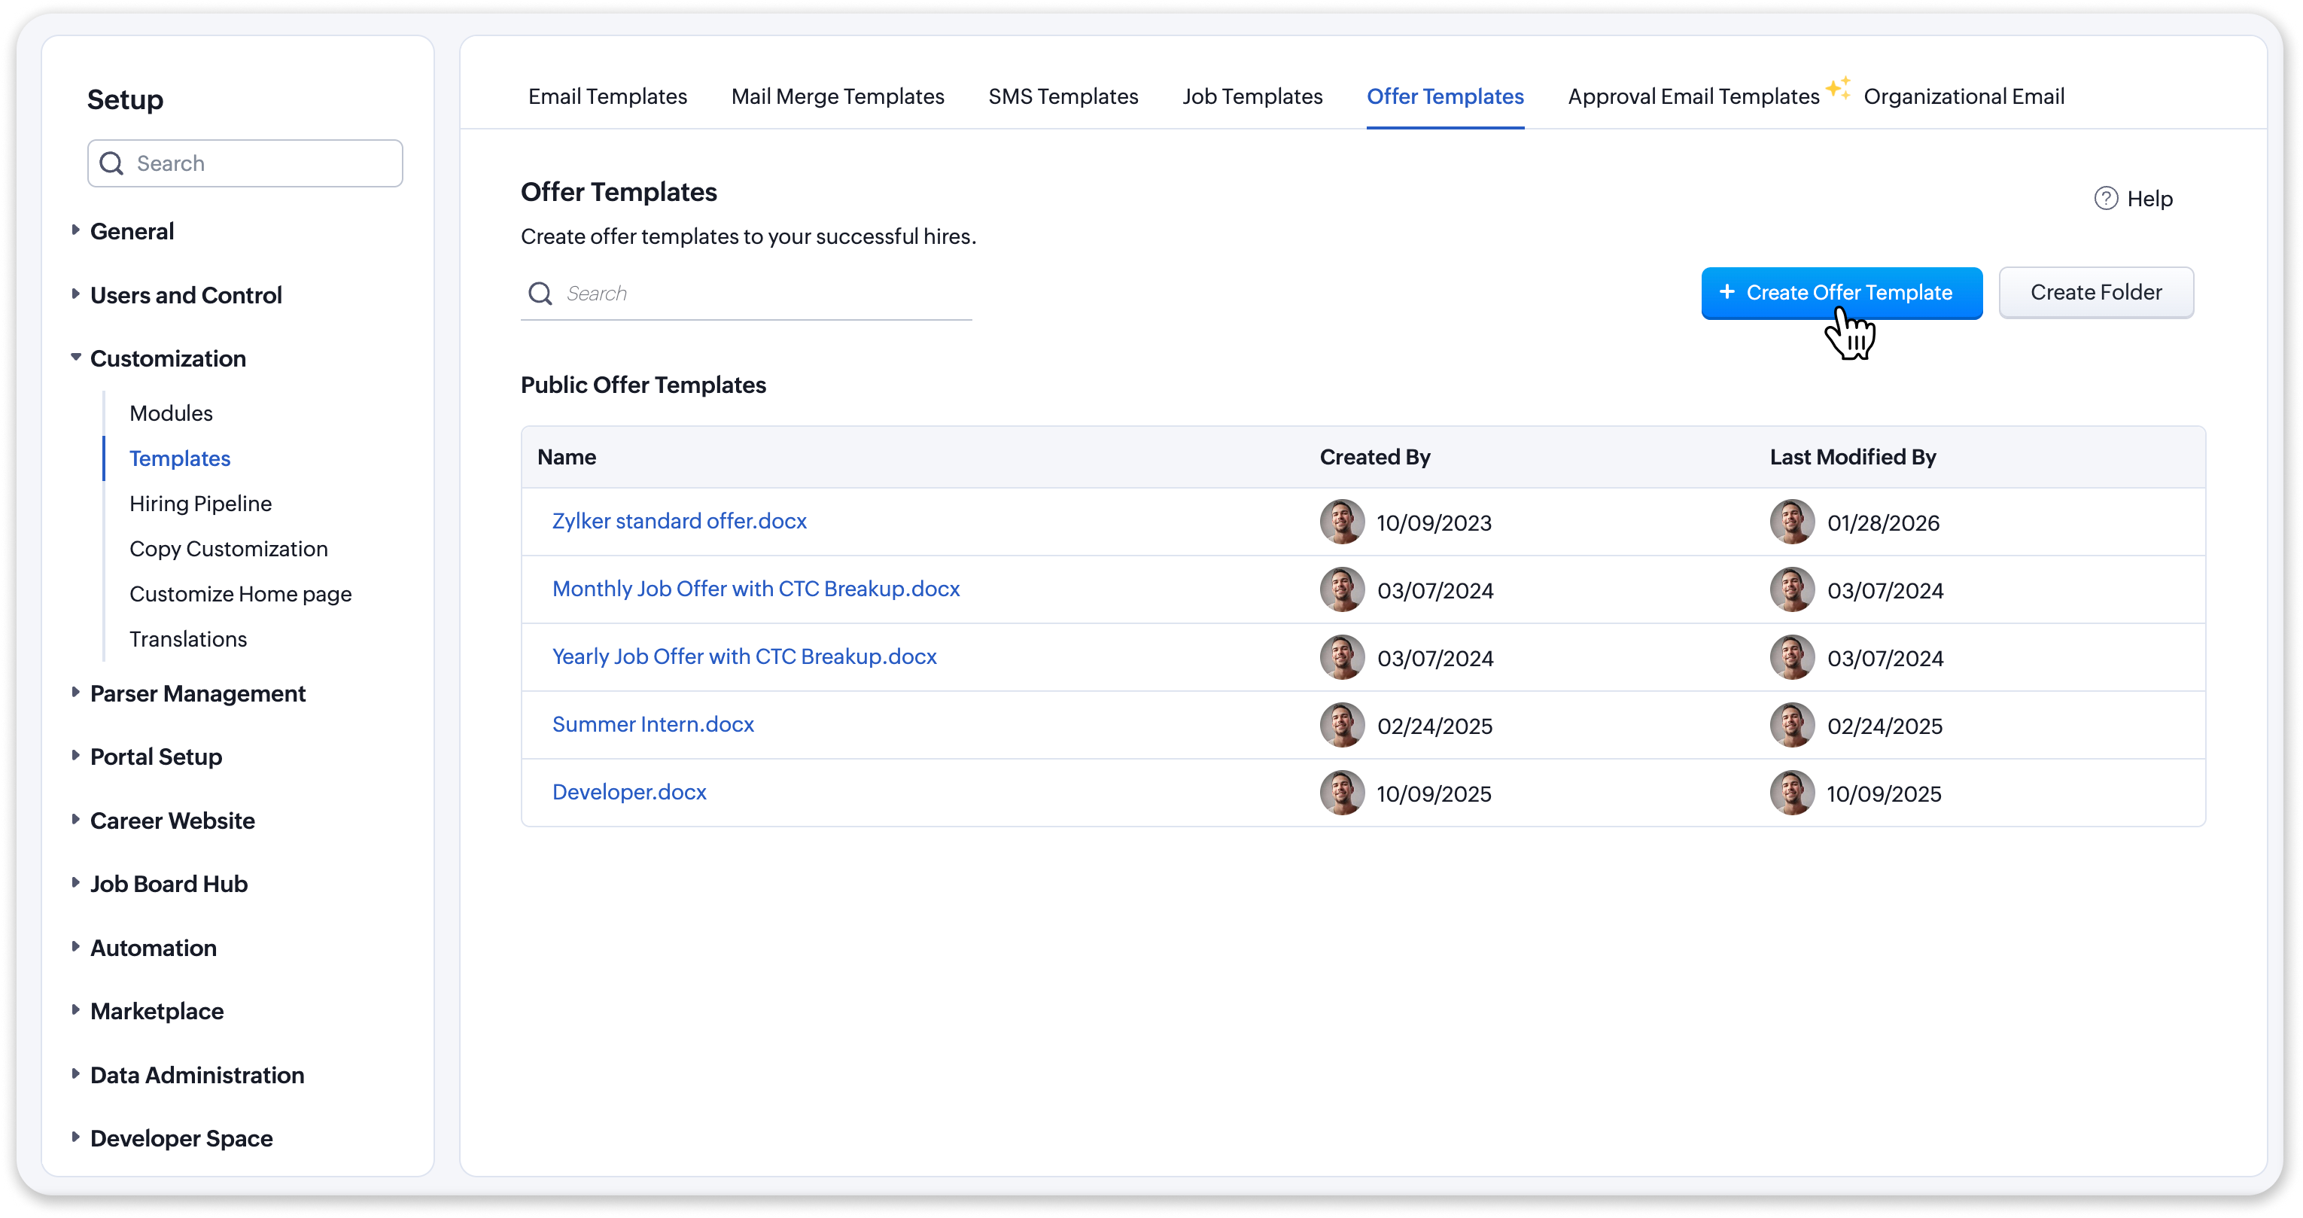
Task: Click the Setup sidebar search magnifier icon
Action: [111, 163]
